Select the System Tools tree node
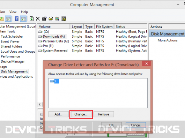 point(8,31)
